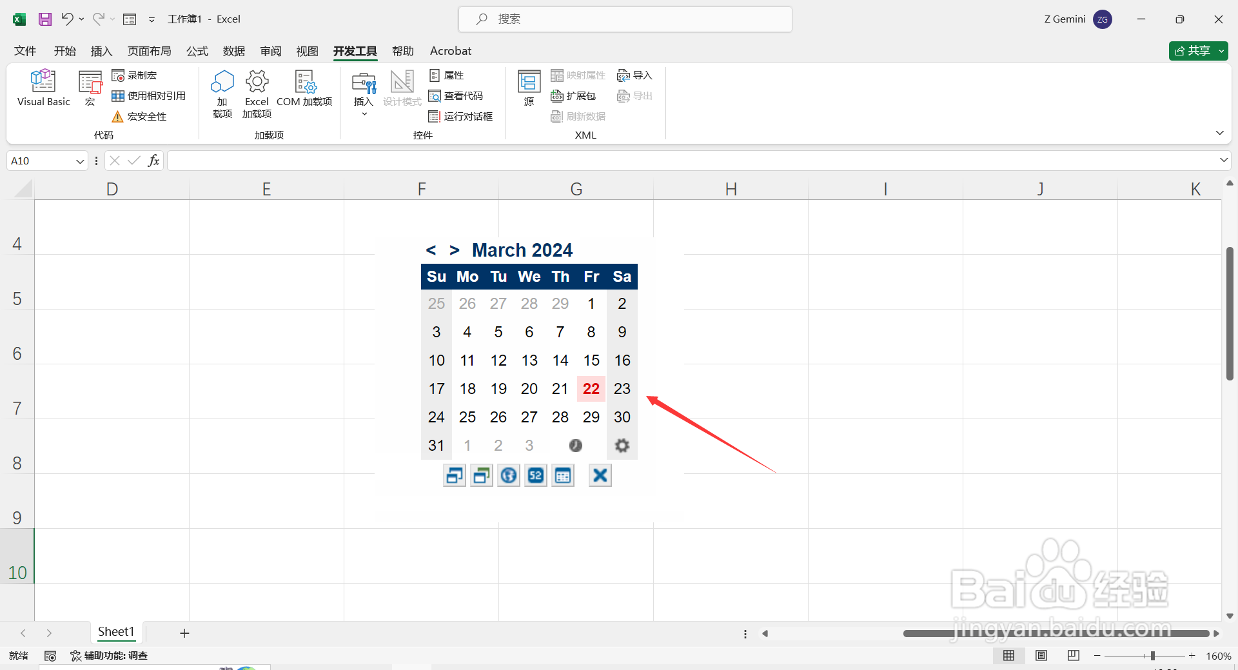
Task: Click XML Expansion Packs (扩展包)
Action: pos(573,96)
